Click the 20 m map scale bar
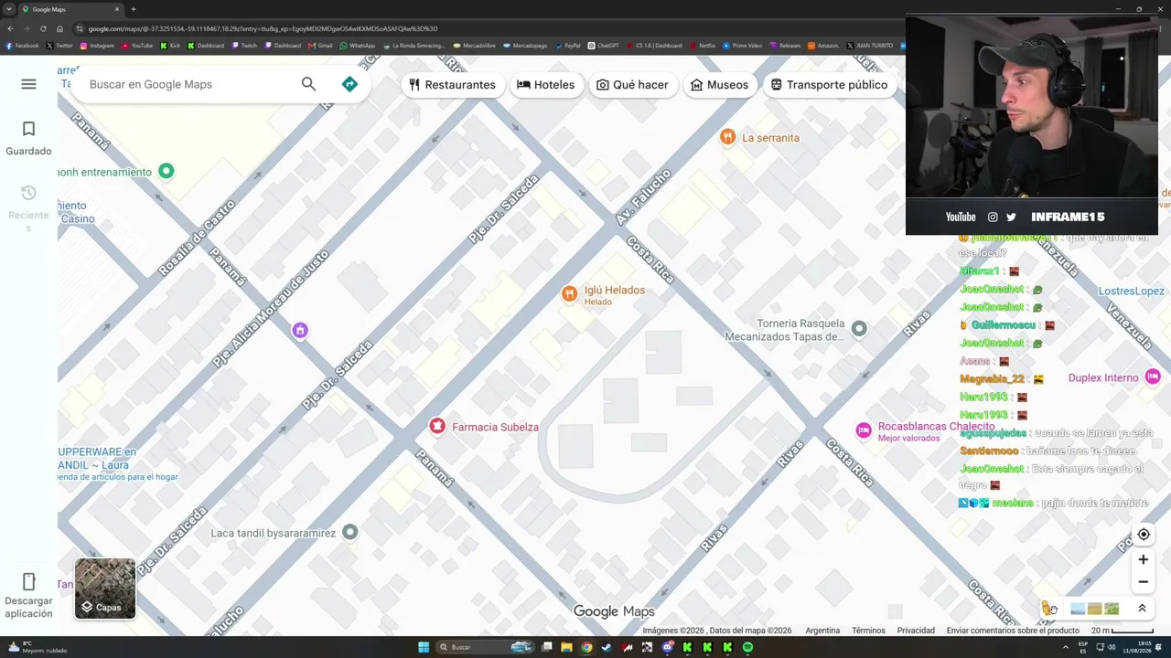 pyautogui.click(x=1122, y=631)
